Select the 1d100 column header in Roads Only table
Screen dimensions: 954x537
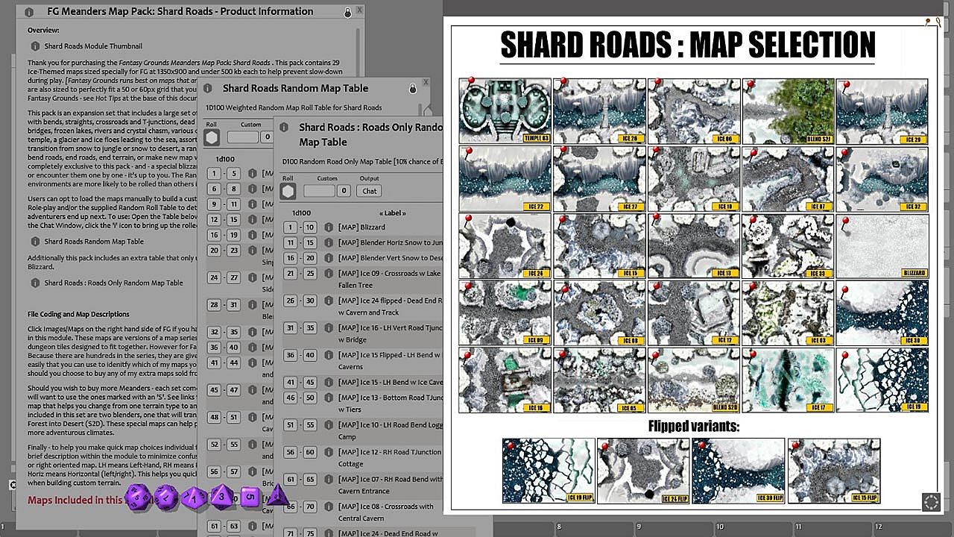(x=302, y=213)
